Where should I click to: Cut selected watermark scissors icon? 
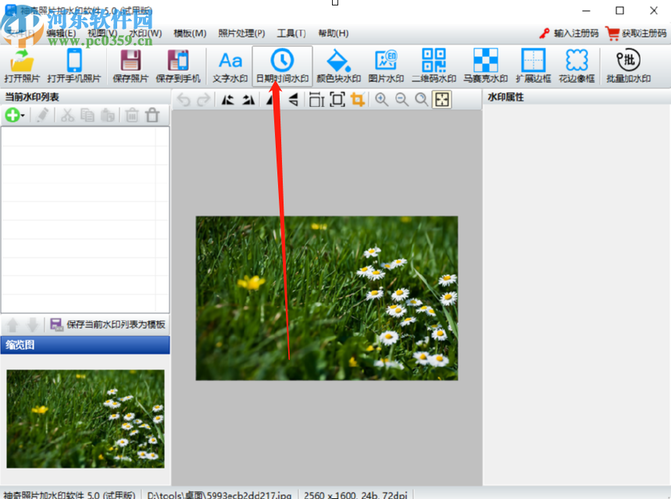[x=67, y=115]
